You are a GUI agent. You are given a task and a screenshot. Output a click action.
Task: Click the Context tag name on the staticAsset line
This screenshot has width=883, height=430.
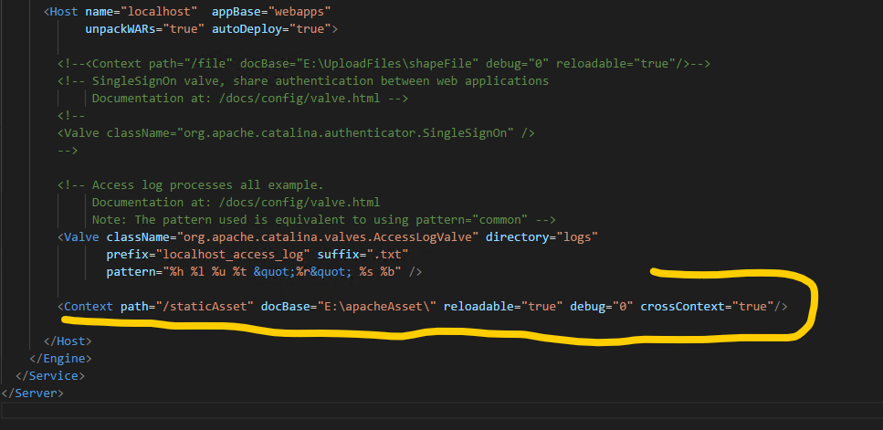89,306
